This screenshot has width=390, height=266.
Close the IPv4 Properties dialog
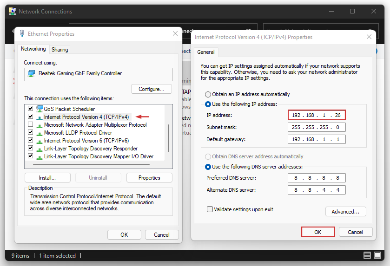coord(369,37)
